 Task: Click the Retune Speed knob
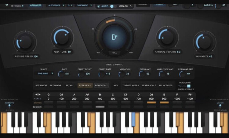[x=25, y=42]
